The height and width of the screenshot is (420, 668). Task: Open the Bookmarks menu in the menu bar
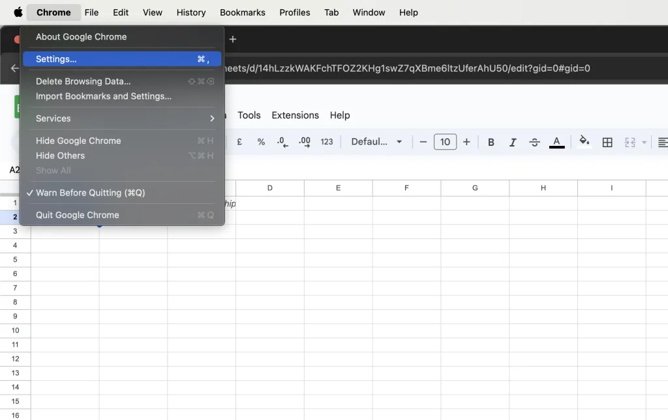(x=242, y=12)
